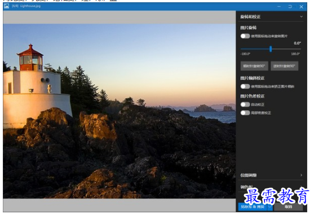This screenshot has width=314, height=214.
Task: Click the app image icon in title bar
Action: pos(6,6)
